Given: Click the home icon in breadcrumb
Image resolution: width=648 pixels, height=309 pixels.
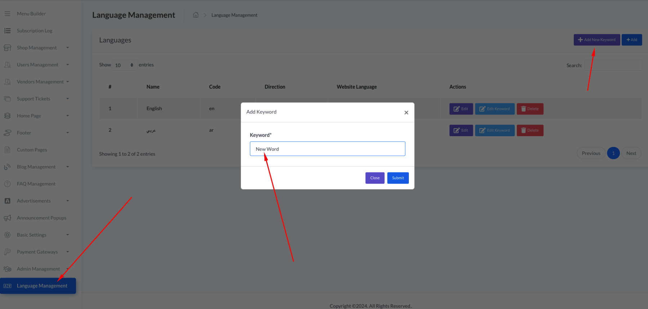Looking at the screenshot, I should pos(196,15).
